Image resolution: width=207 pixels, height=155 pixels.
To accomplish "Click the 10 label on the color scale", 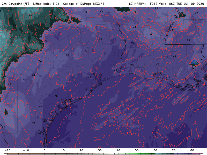I will coord(63,150).
